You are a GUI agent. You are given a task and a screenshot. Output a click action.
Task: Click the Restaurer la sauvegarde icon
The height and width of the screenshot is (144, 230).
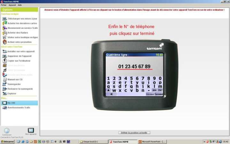4,89
